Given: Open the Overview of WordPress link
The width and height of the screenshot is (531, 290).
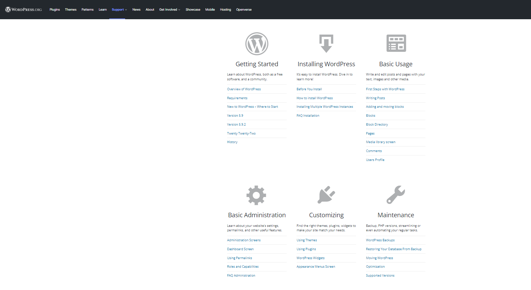Looking at the screenshot, I should coord(244,89).
